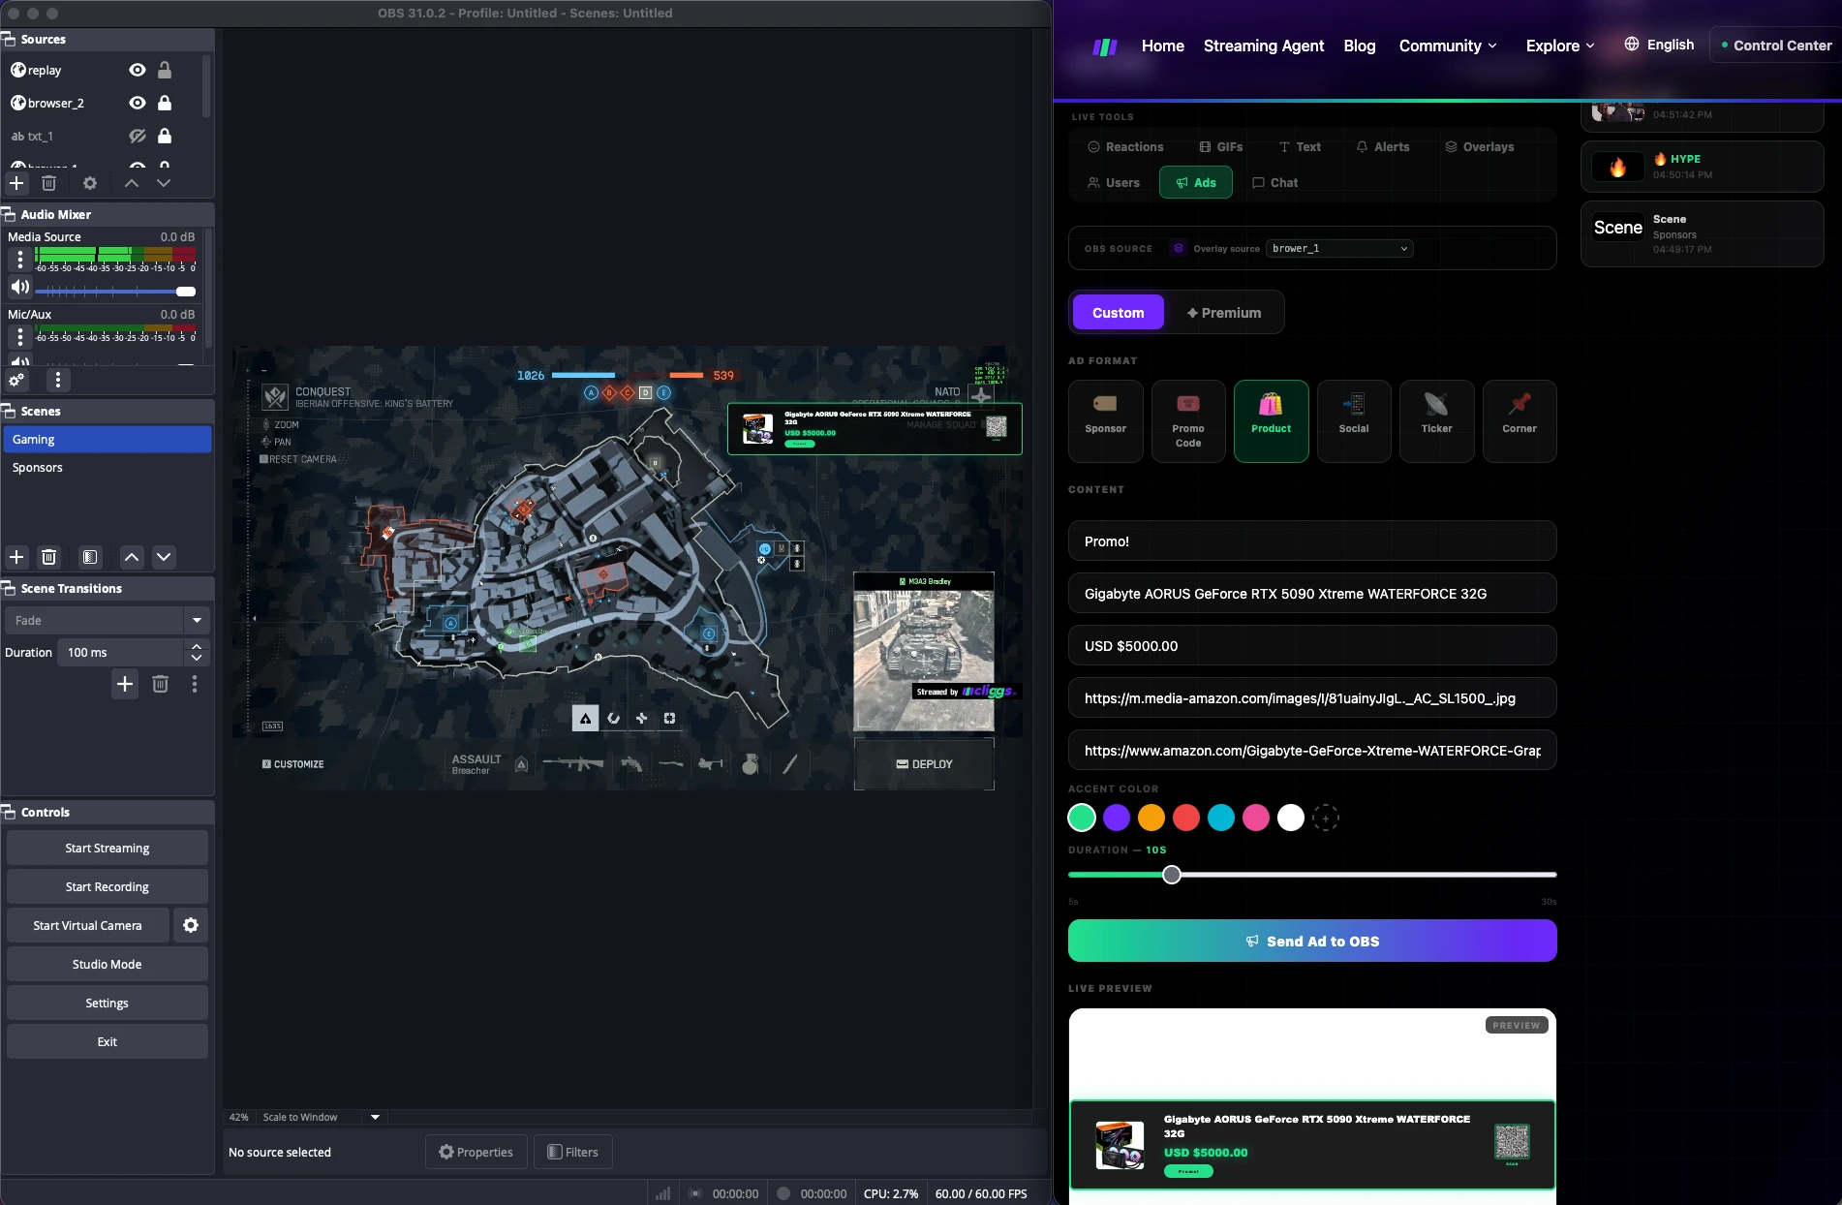Screen dimensions: 1842x1205
Task: Click Start Streaming button
Action: click(x=107, y=848)
